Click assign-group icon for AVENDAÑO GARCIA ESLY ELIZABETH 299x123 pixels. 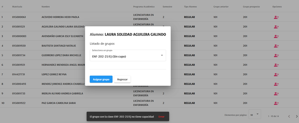coord(276,36)
